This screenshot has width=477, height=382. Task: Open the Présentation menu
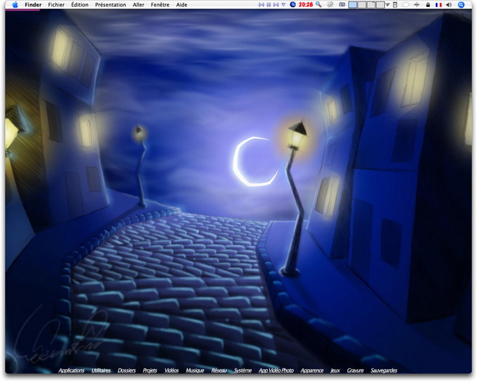(x=110, y=5)
